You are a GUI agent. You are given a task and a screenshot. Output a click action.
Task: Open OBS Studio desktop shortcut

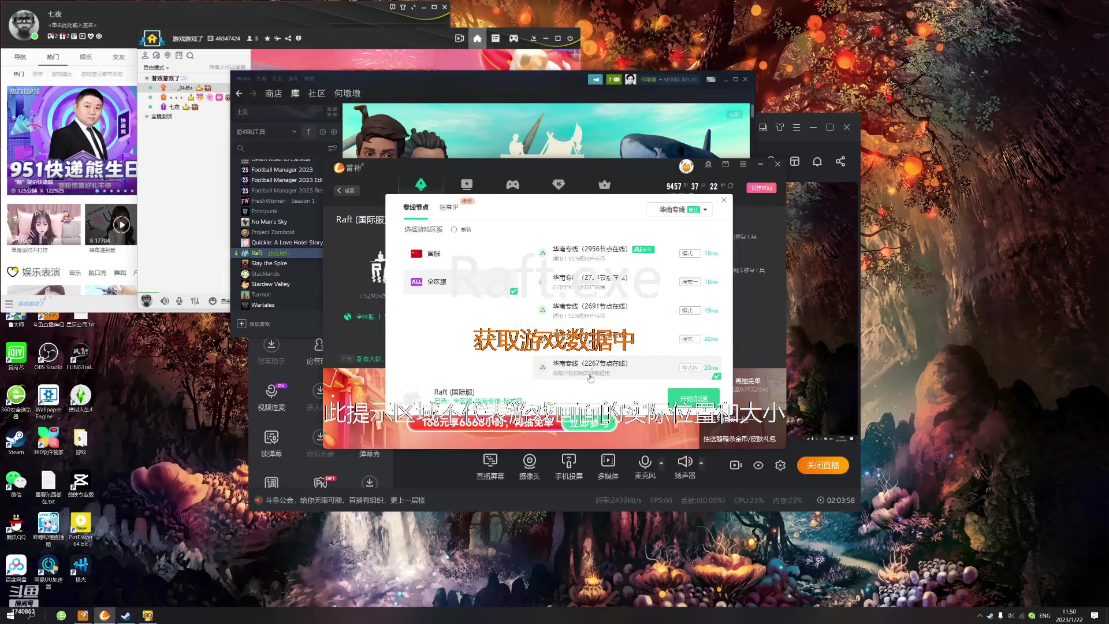48,356
